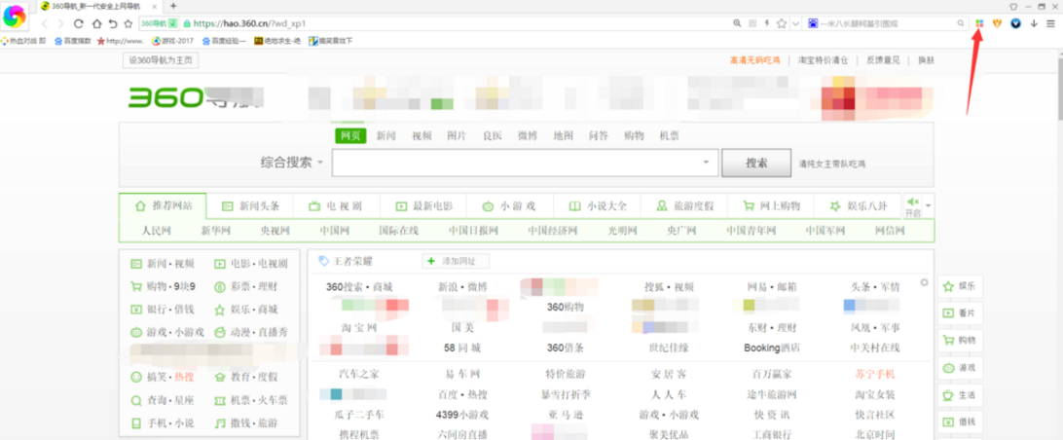Viewport: 1063px width, 440px height.
Task: Open the 最新电影 category tab
Action: (423, 205)
